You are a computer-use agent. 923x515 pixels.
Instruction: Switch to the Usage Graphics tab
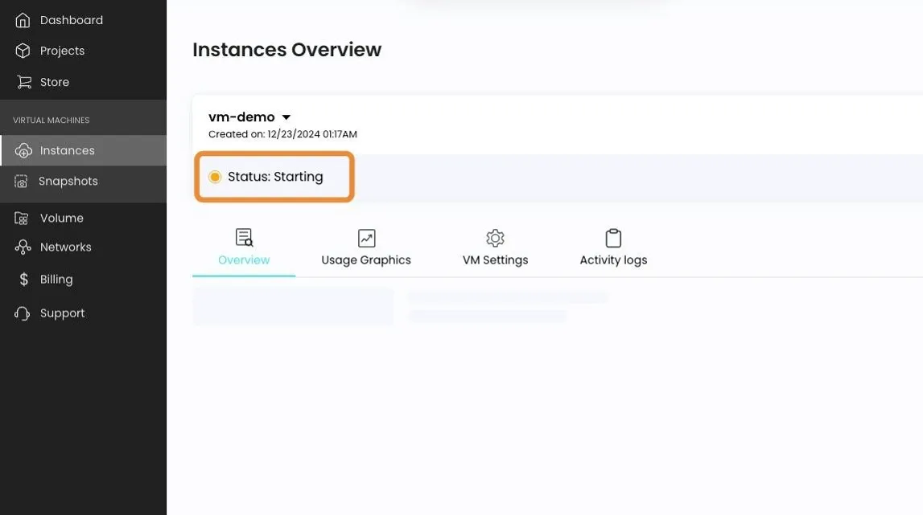click(366, 247)
